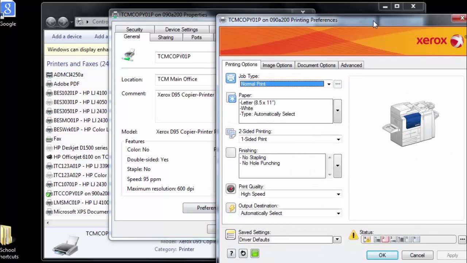Open the Google desktop shortcut
The image size is (467, 263).
point(8,13)
